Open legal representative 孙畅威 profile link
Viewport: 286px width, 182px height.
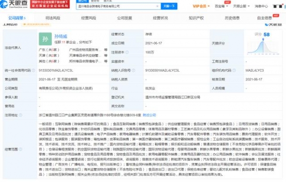(x=61, y=37)
